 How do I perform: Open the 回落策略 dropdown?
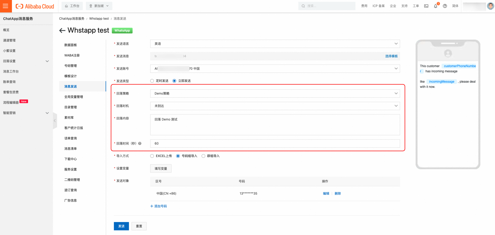tap(275, 94)
